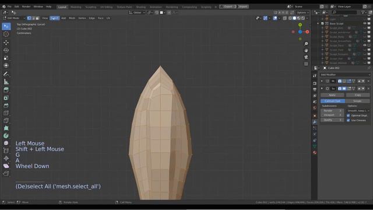This screenshot has height=210, width=373.
Task: Select the Spin tool
Action: [x=6, y=136]
